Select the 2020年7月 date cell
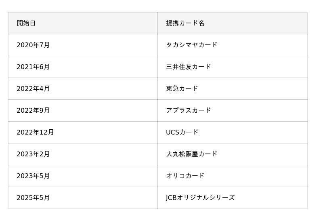 (x=33, y=45)
